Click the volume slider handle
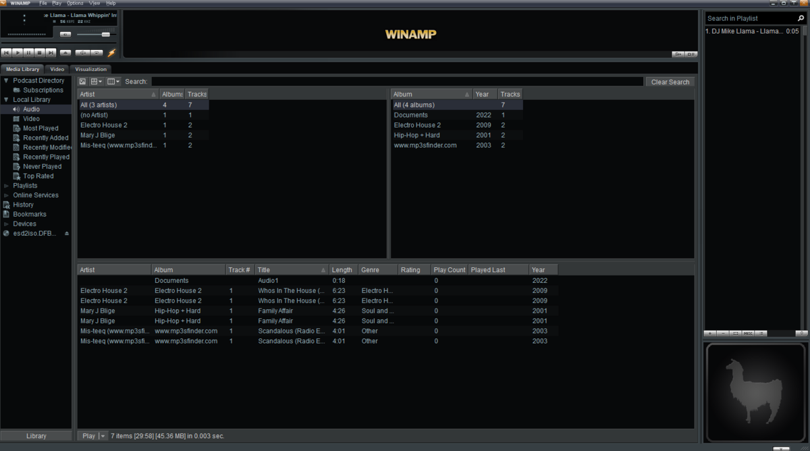The image size is (810, 451). (106, 34)
